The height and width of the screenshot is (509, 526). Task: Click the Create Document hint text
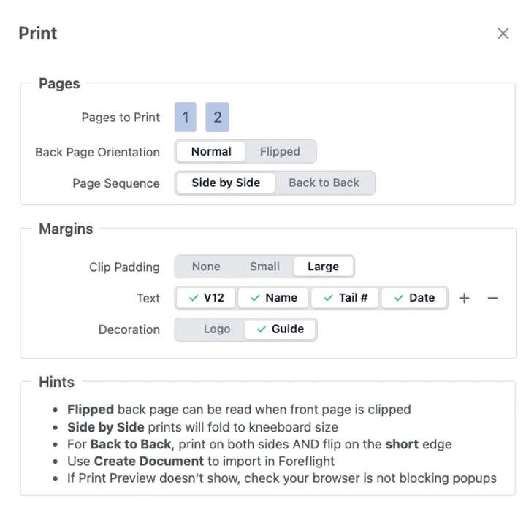pos(148,461)
